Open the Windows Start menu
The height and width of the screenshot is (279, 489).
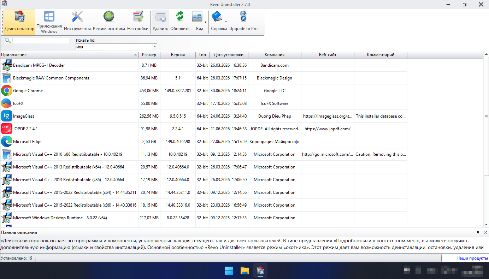coord(229,271)
